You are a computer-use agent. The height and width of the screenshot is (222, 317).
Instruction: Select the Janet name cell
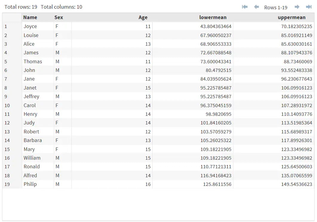click(x=38, y=88)
